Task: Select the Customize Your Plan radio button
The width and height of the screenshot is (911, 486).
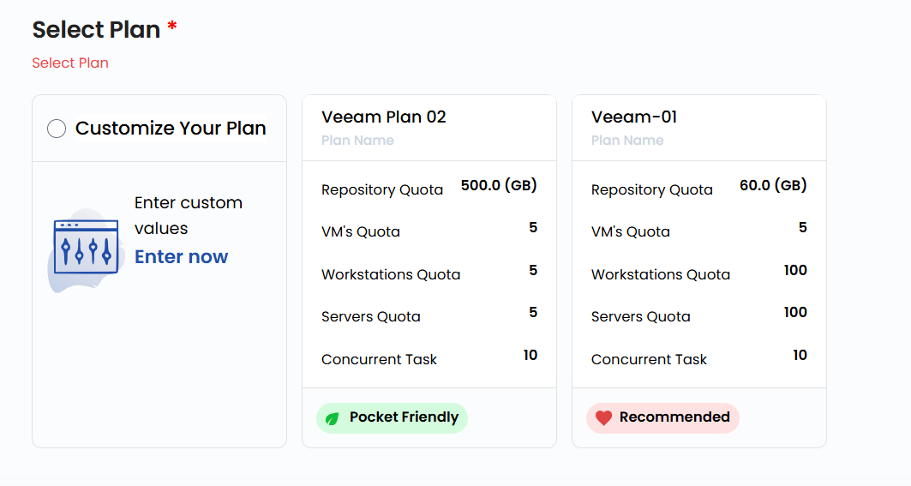Action: coord(57,129)
